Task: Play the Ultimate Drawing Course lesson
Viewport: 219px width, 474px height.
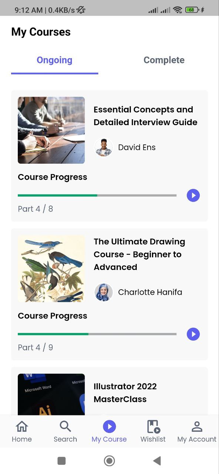Action: pyautogui.click(x=193, y=334)
